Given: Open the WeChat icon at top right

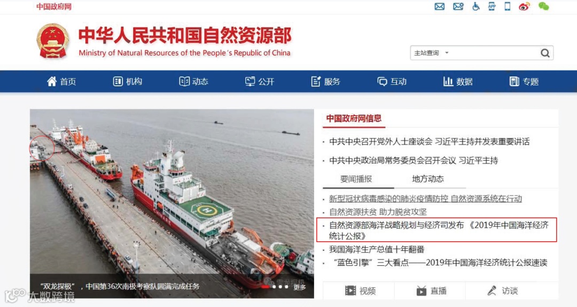Looking at the screenshot, I should tap(543, 6).
